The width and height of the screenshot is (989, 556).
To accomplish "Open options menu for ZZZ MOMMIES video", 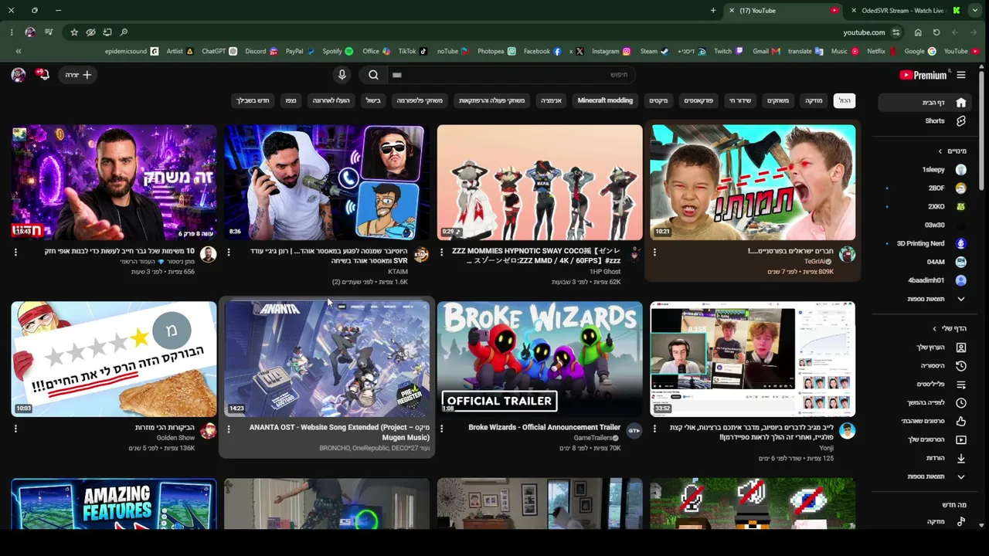I will pos(442,253).
